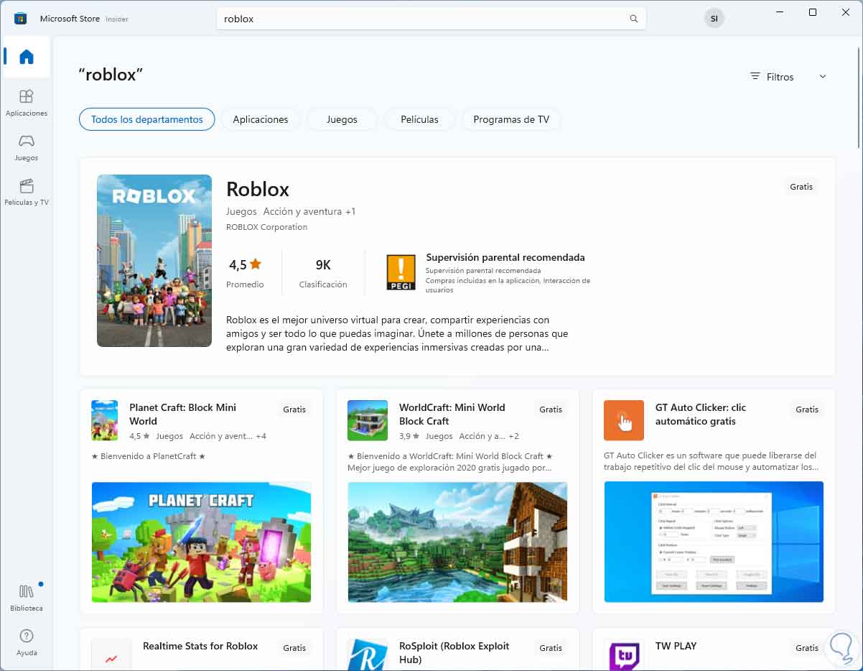Click the PEGI rating icon

[x=401, y=272]
